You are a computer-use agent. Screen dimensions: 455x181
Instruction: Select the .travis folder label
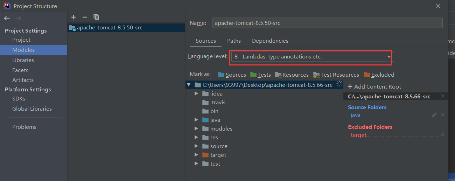(x=218, y=102)
